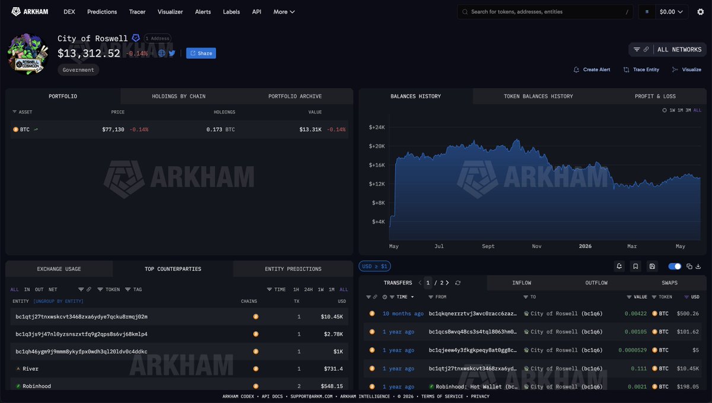Click the list icon left of $0.00

(x=647, y=12)
